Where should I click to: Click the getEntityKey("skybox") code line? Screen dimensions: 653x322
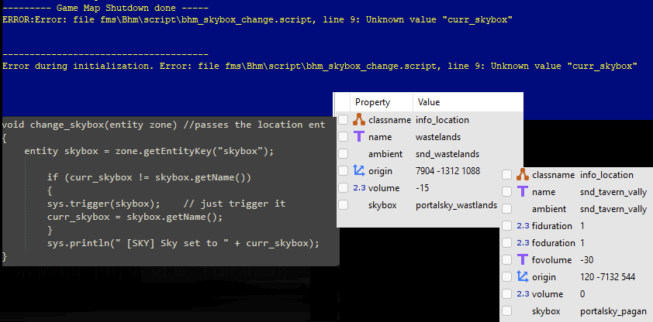tap(149, 151)
